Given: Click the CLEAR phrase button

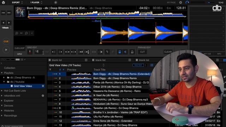Looking at the screenshot, I should (168, 52).
